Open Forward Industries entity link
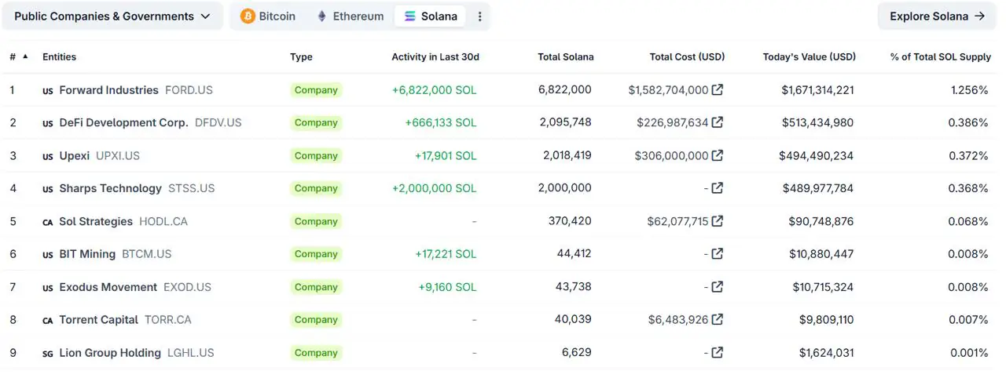The height and width of the screenshot is (378, 1006). tap(108, 90)
